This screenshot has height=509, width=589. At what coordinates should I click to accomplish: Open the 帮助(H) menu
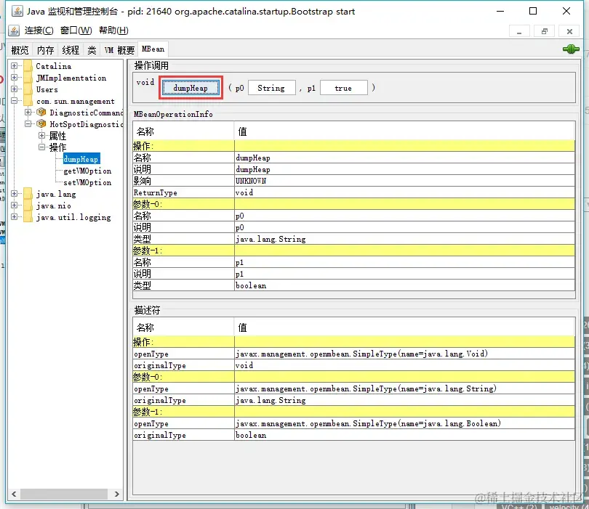tap(113, 30)
